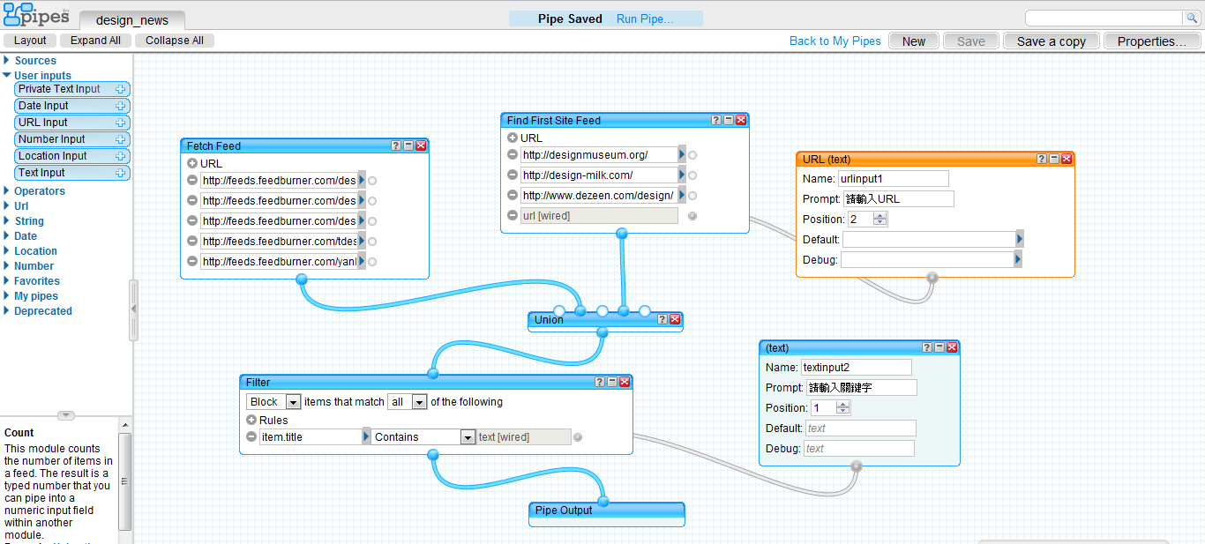Click the Run Pipe link

[644, 19]
